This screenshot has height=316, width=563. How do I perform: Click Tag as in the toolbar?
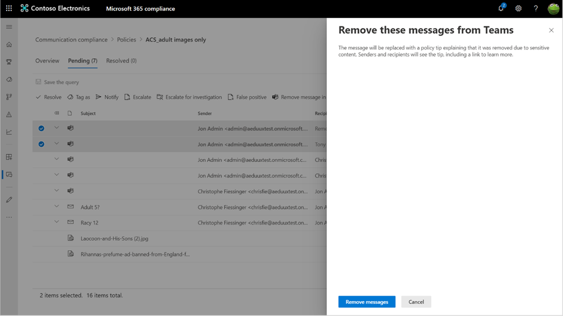click(79, 97)
